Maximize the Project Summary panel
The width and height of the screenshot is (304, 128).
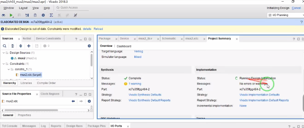click(x=299, y=39)
